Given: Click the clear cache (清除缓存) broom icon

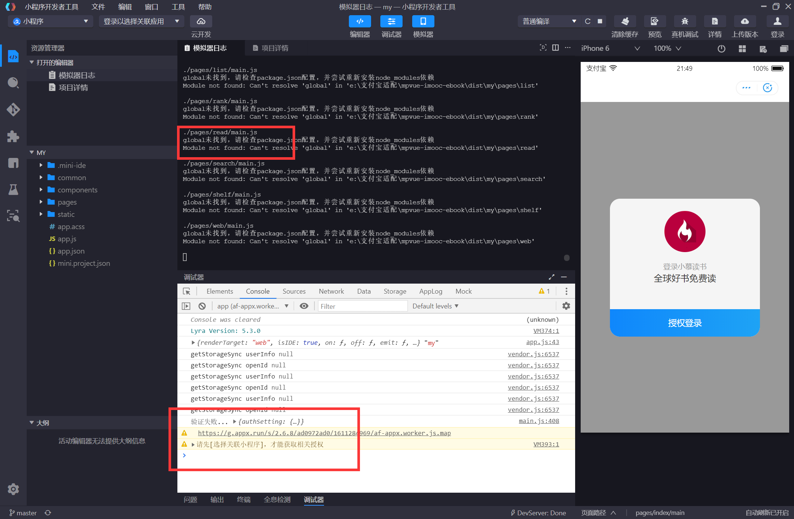Looking at the screenshot, I should [x=625, y=22].
